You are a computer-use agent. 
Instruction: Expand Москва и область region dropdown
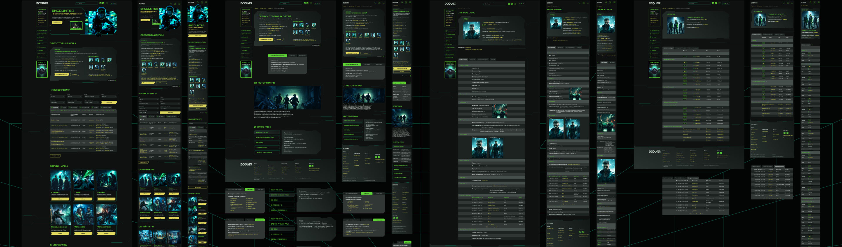click(92, 97)
